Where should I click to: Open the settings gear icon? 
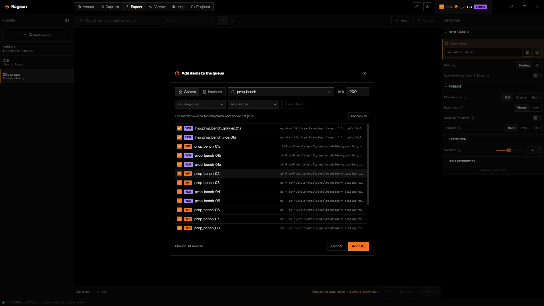[428, 7]
